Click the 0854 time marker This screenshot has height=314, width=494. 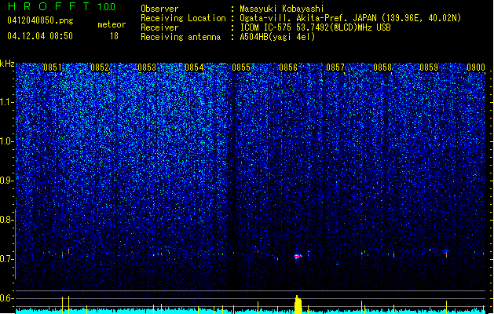click(194, 68)
